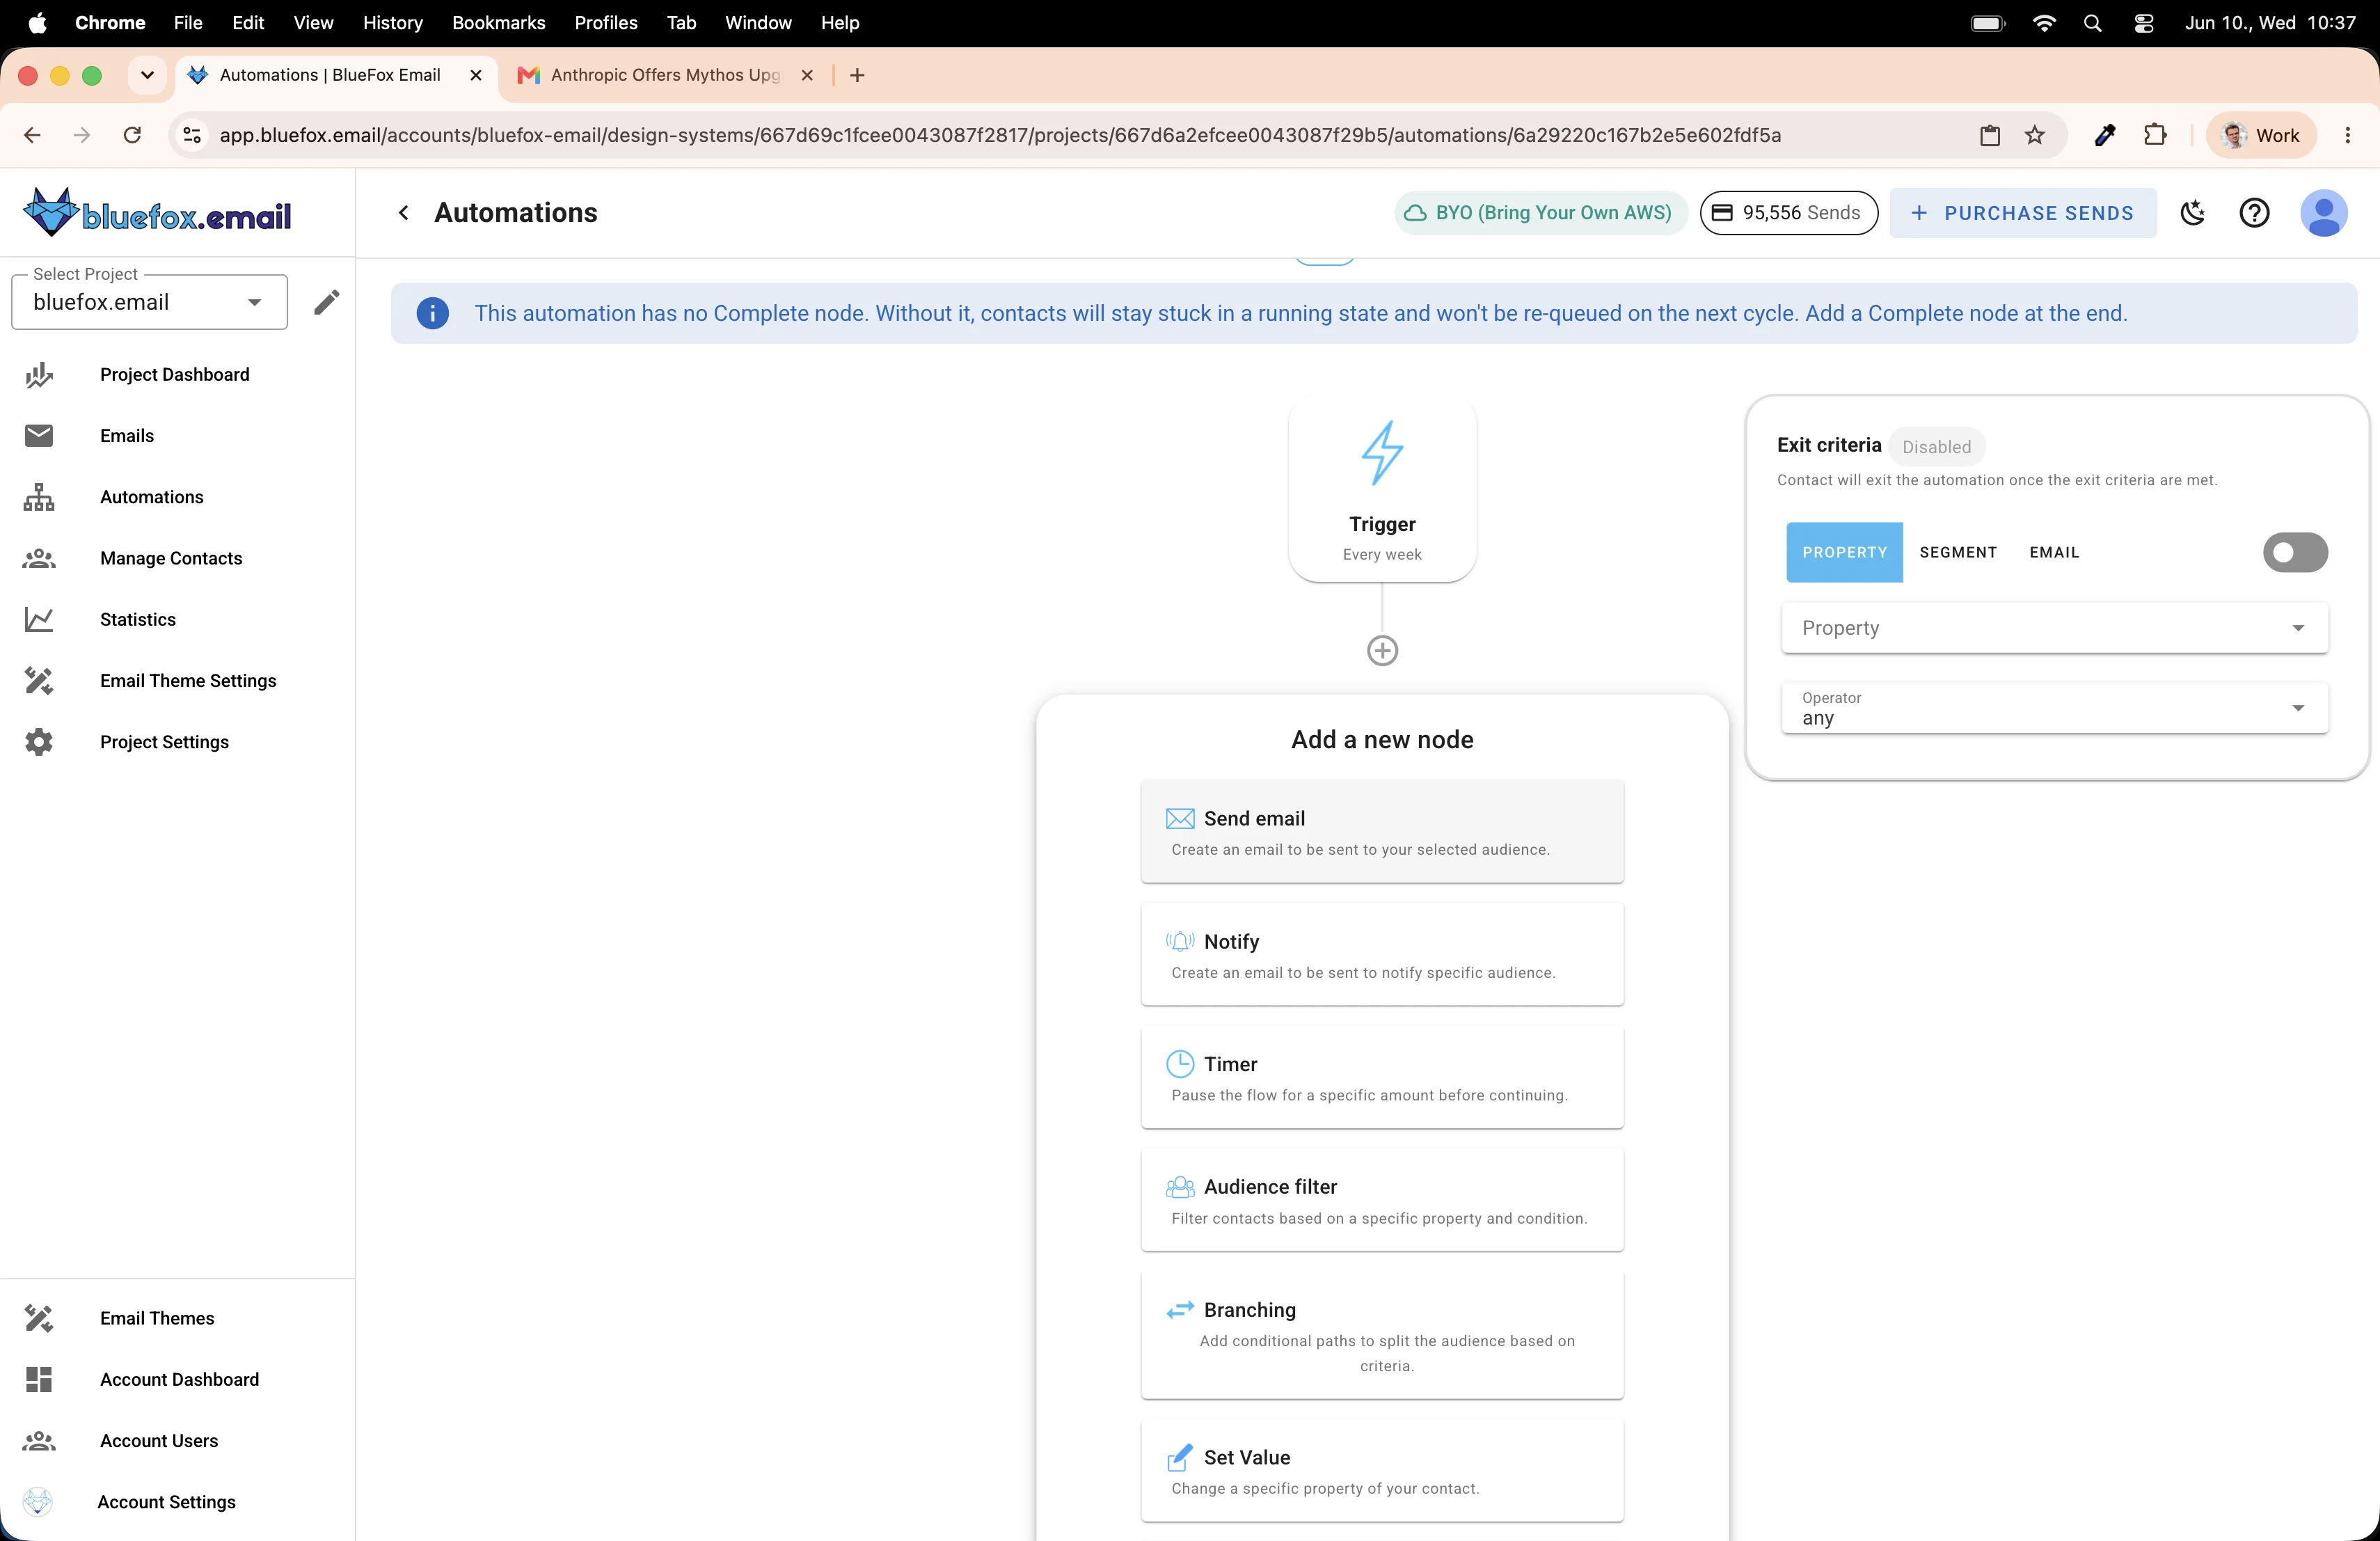The image size is (2380, 1541).
Task: Open a new browser tab
Action: [x=857, y=75]
